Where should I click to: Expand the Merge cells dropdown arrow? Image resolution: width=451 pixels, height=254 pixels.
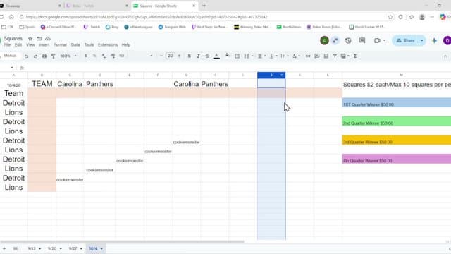252,56
